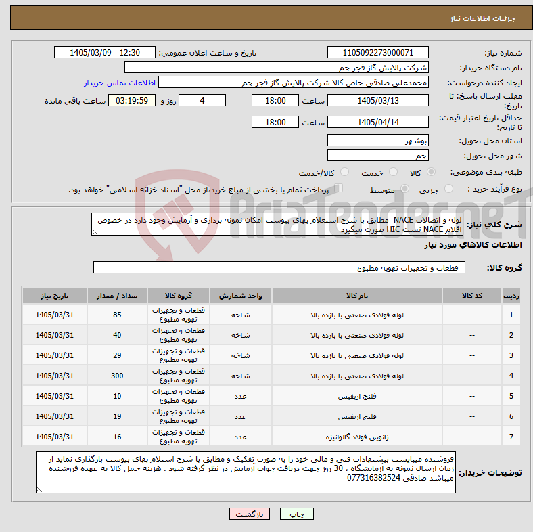
Task: Click the تاریخ نیاز column header
Action: [x=54, y=296]
